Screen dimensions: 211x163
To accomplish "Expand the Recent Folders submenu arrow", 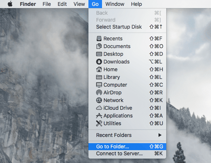I will click(160, 135).
